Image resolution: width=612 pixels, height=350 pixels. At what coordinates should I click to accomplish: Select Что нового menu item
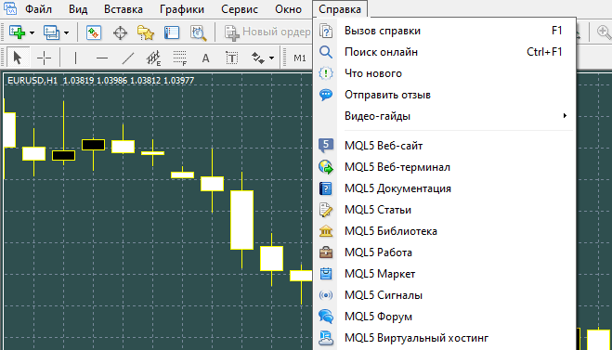tap(445, 73)
